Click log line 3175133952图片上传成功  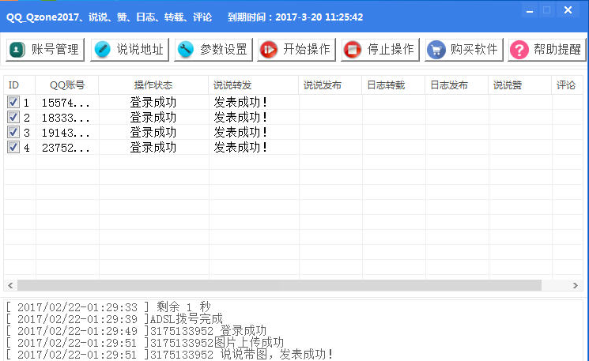point(145,343)
